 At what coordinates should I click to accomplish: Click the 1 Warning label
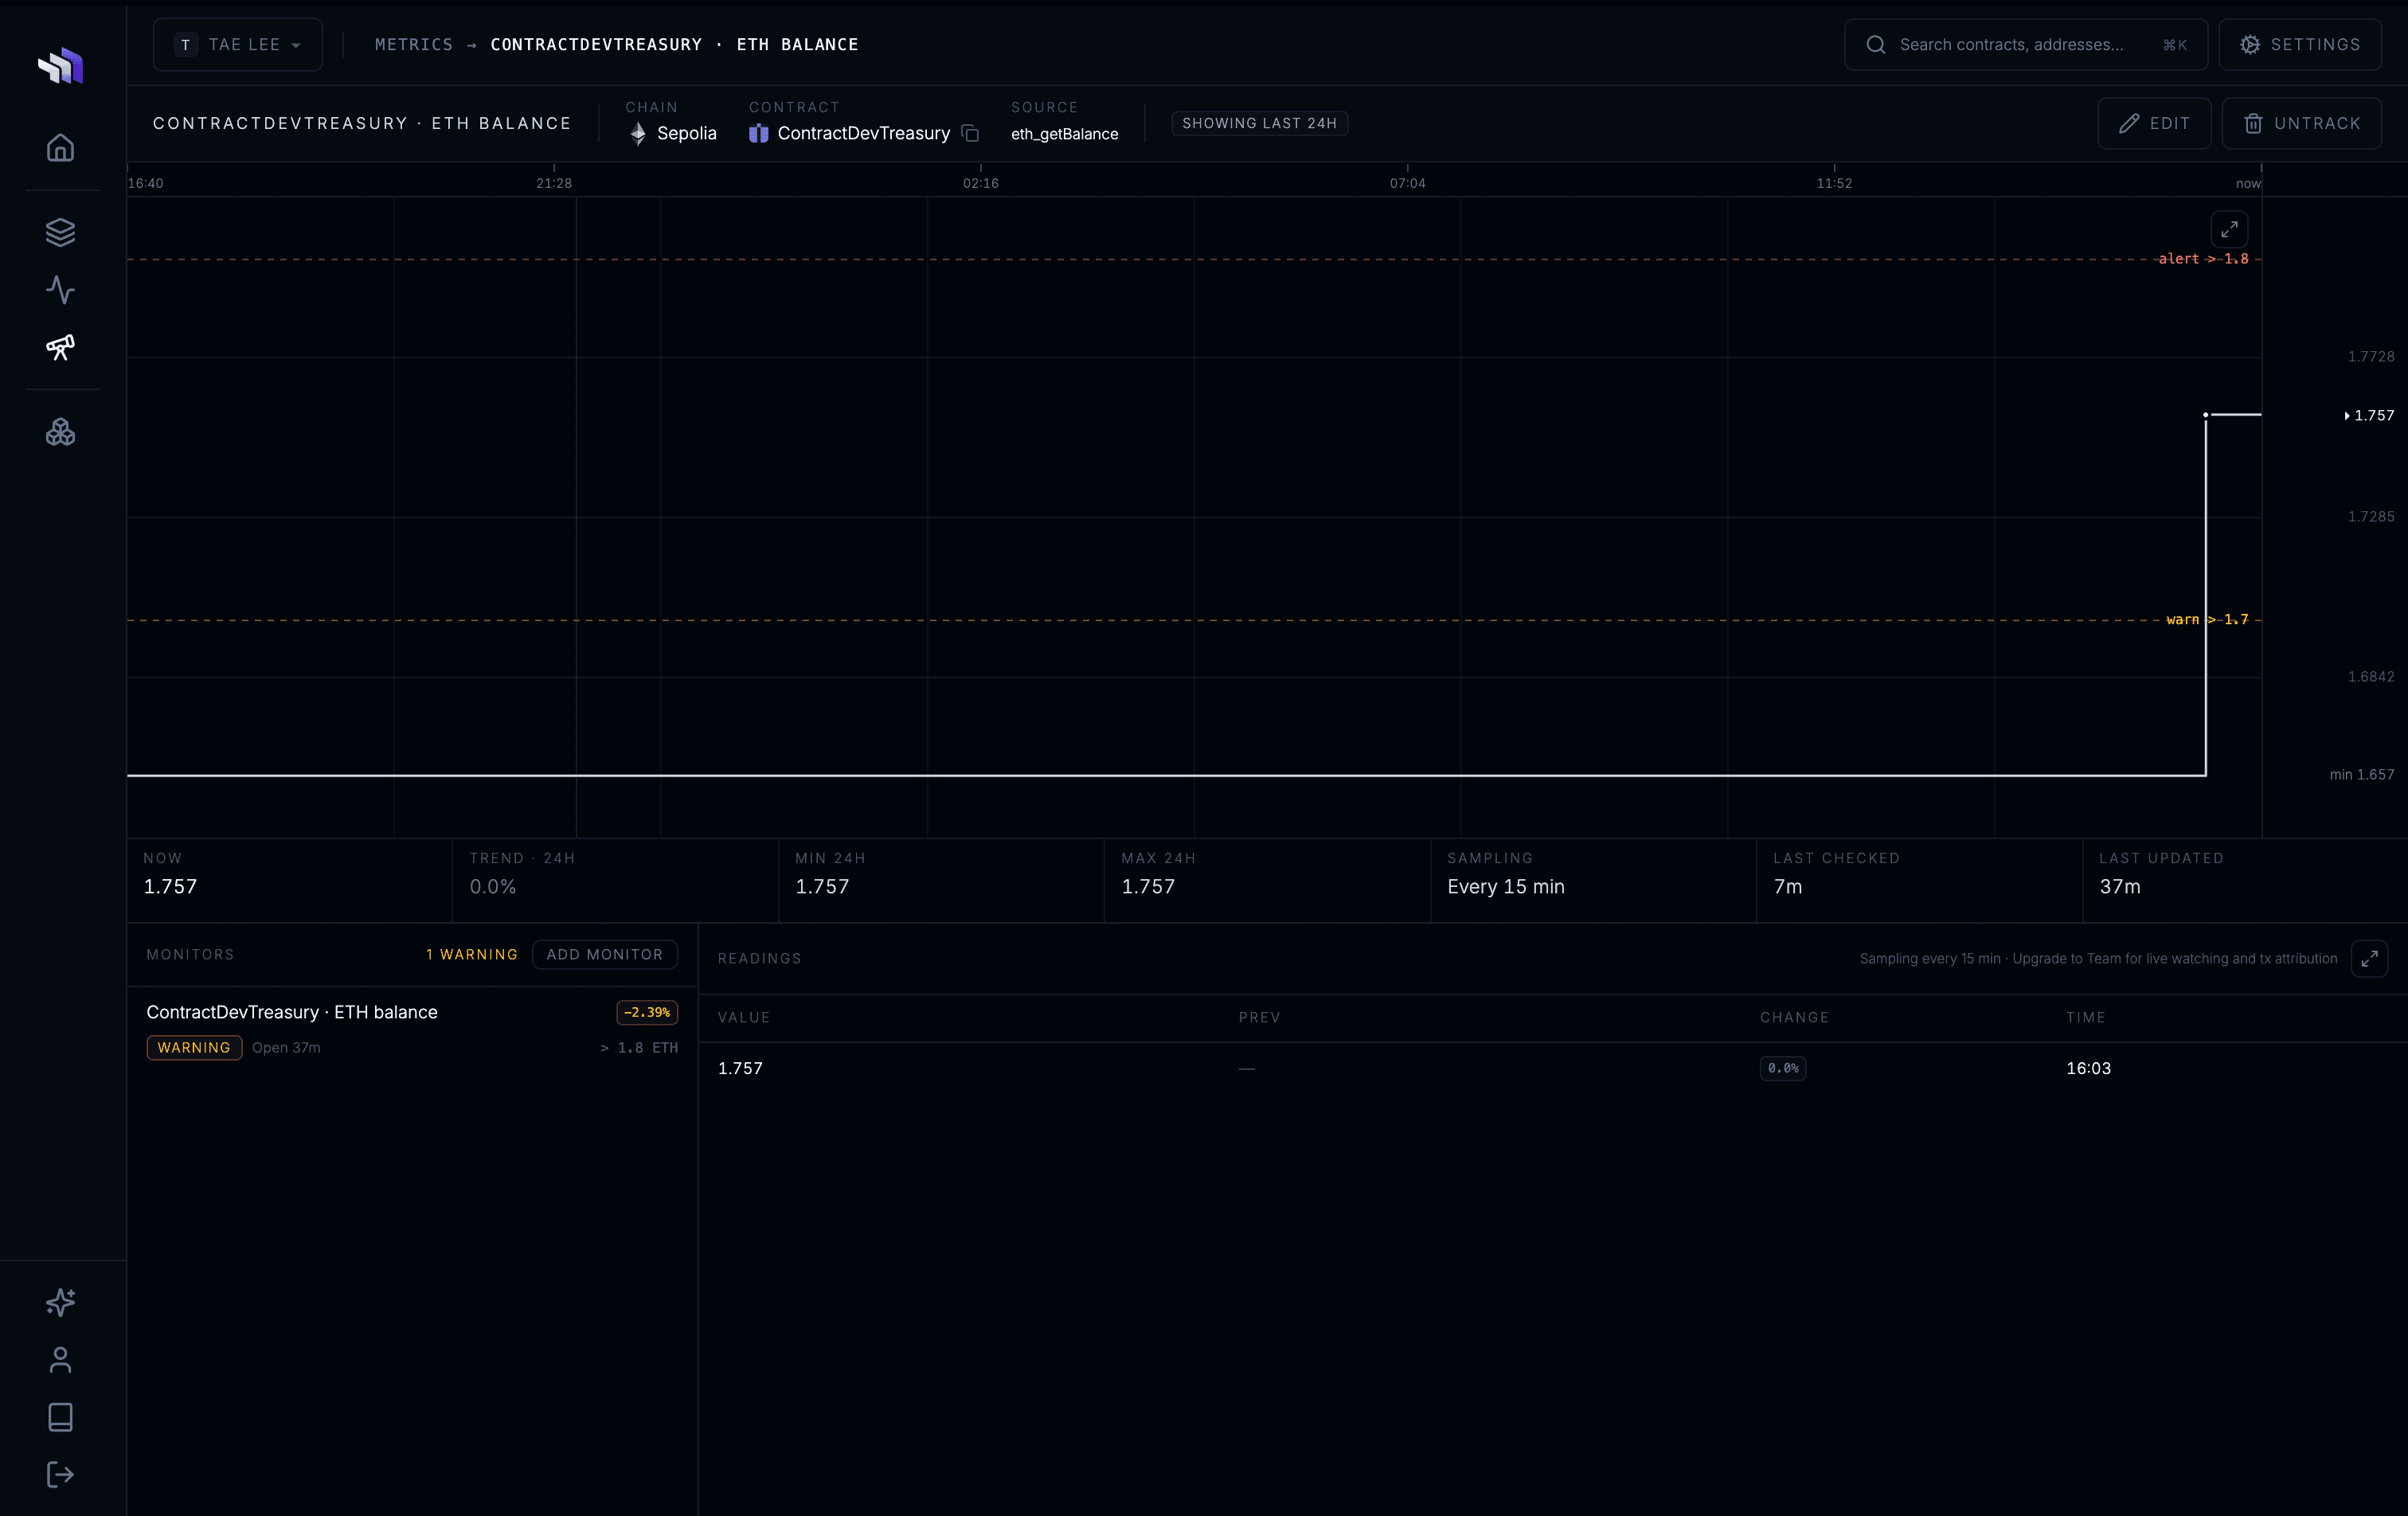tap(472, 955)
